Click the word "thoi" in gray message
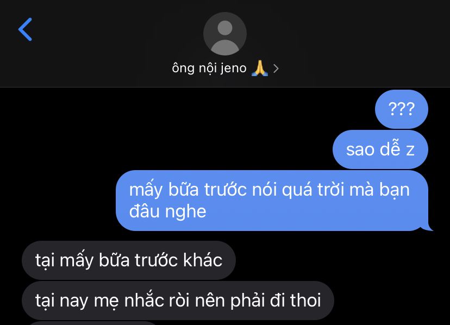 [305, 301]
